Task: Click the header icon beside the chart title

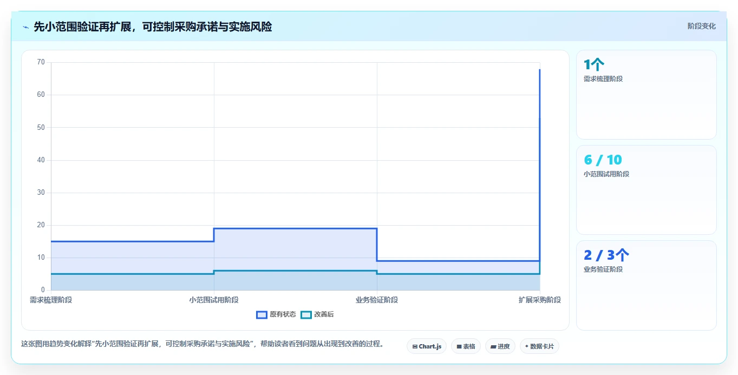Action: (x=25, y=27)
